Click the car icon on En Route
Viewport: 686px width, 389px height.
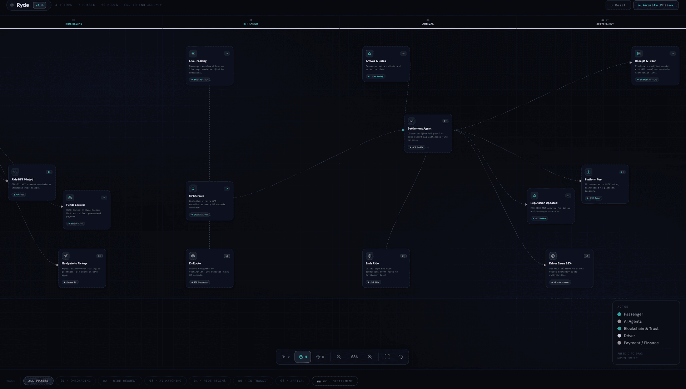click(193, 256)
